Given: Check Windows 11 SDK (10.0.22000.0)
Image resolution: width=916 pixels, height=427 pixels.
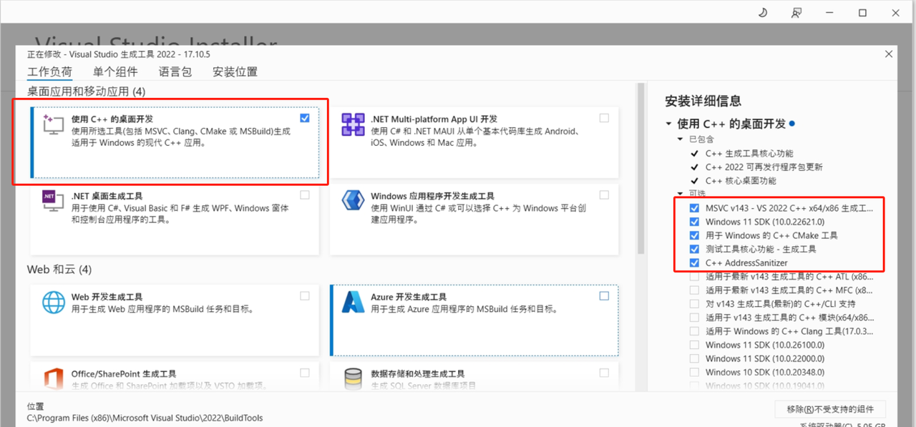Looking at the screenshot, I should pyautogui.click(x=694, y=358).
